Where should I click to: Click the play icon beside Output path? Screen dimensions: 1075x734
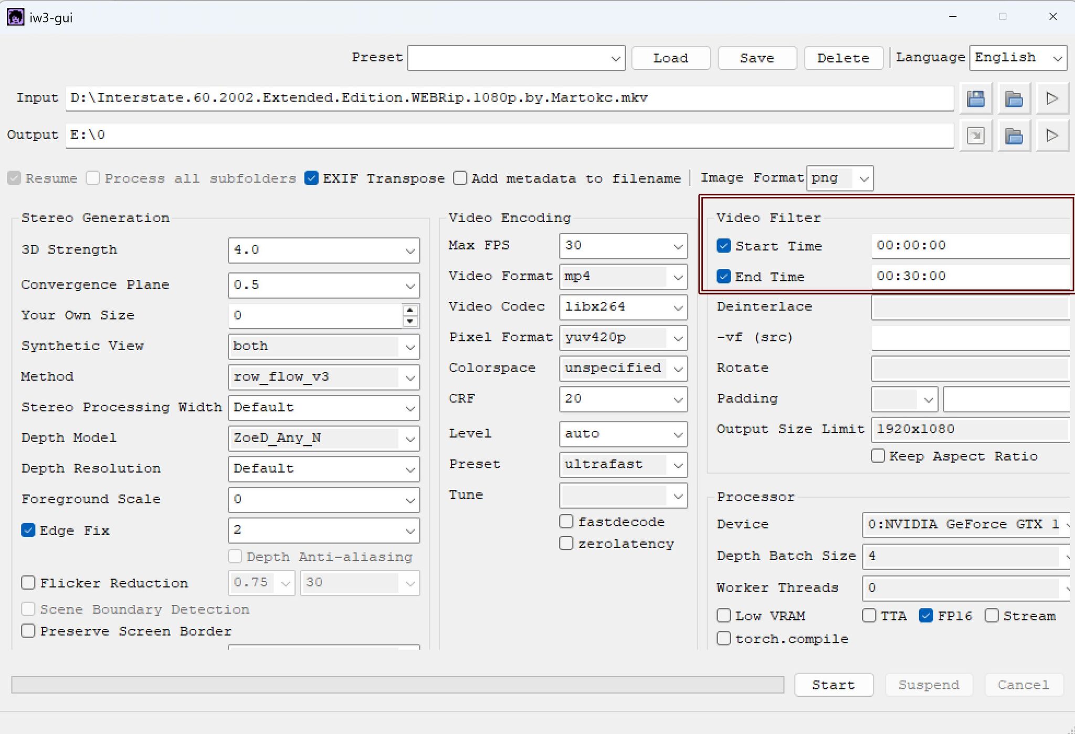tap(1052, 136)
